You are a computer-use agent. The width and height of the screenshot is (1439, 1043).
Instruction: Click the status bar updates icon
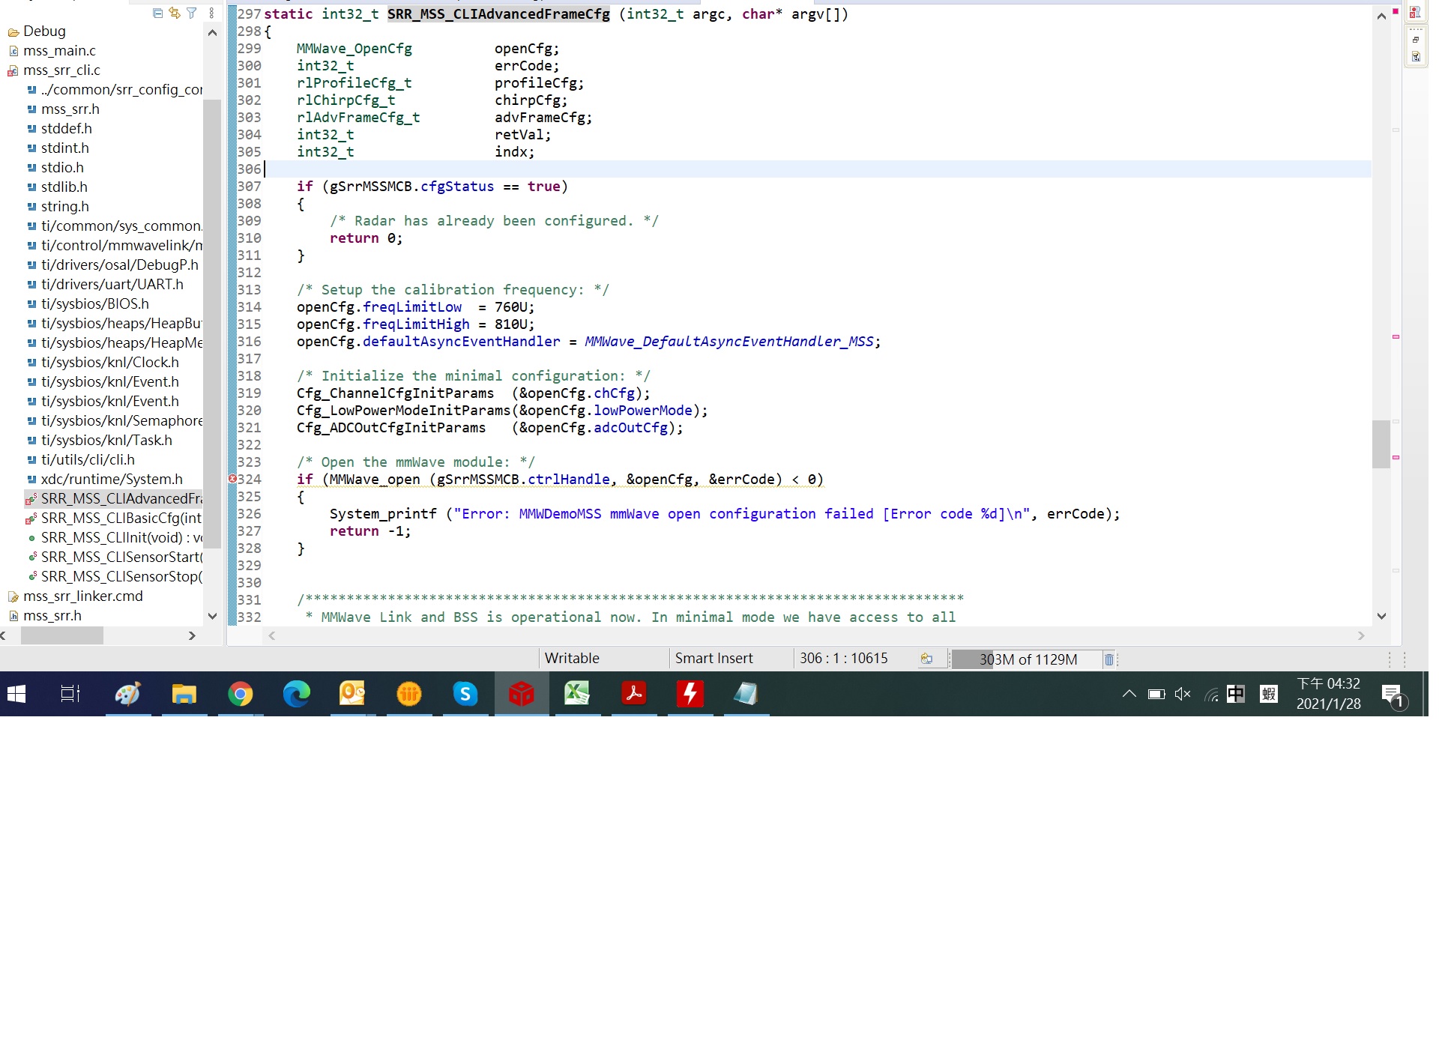(x=927, y=659)
